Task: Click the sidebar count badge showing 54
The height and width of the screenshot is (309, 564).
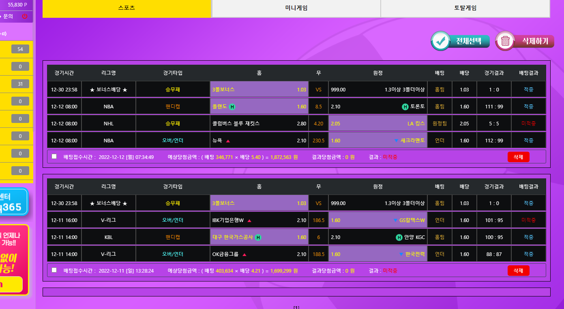Action: pyautogui.click(x=20, y=49)
